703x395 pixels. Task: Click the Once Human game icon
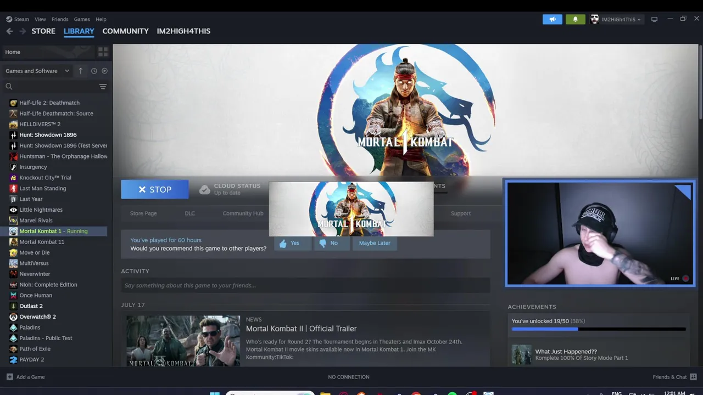tap(13, 295)
